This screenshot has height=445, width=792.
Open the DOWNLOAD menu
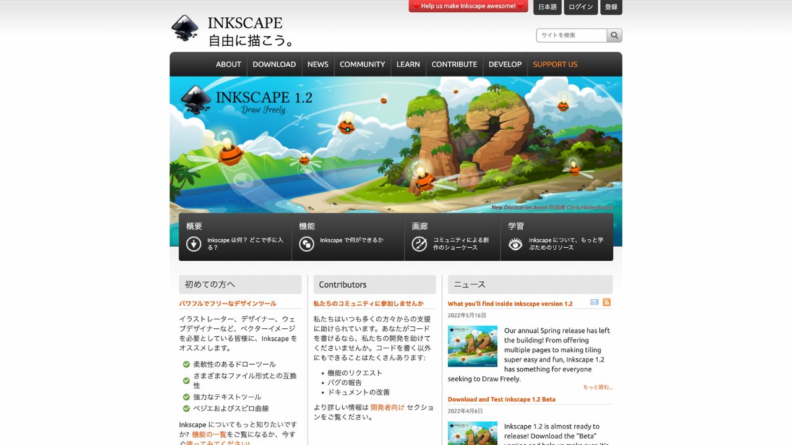pyautogui.click(x=274, y=64)
